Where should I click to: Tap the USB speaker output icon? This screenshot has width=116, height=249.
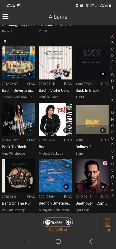pyautogui.click(x=108, y=222)
